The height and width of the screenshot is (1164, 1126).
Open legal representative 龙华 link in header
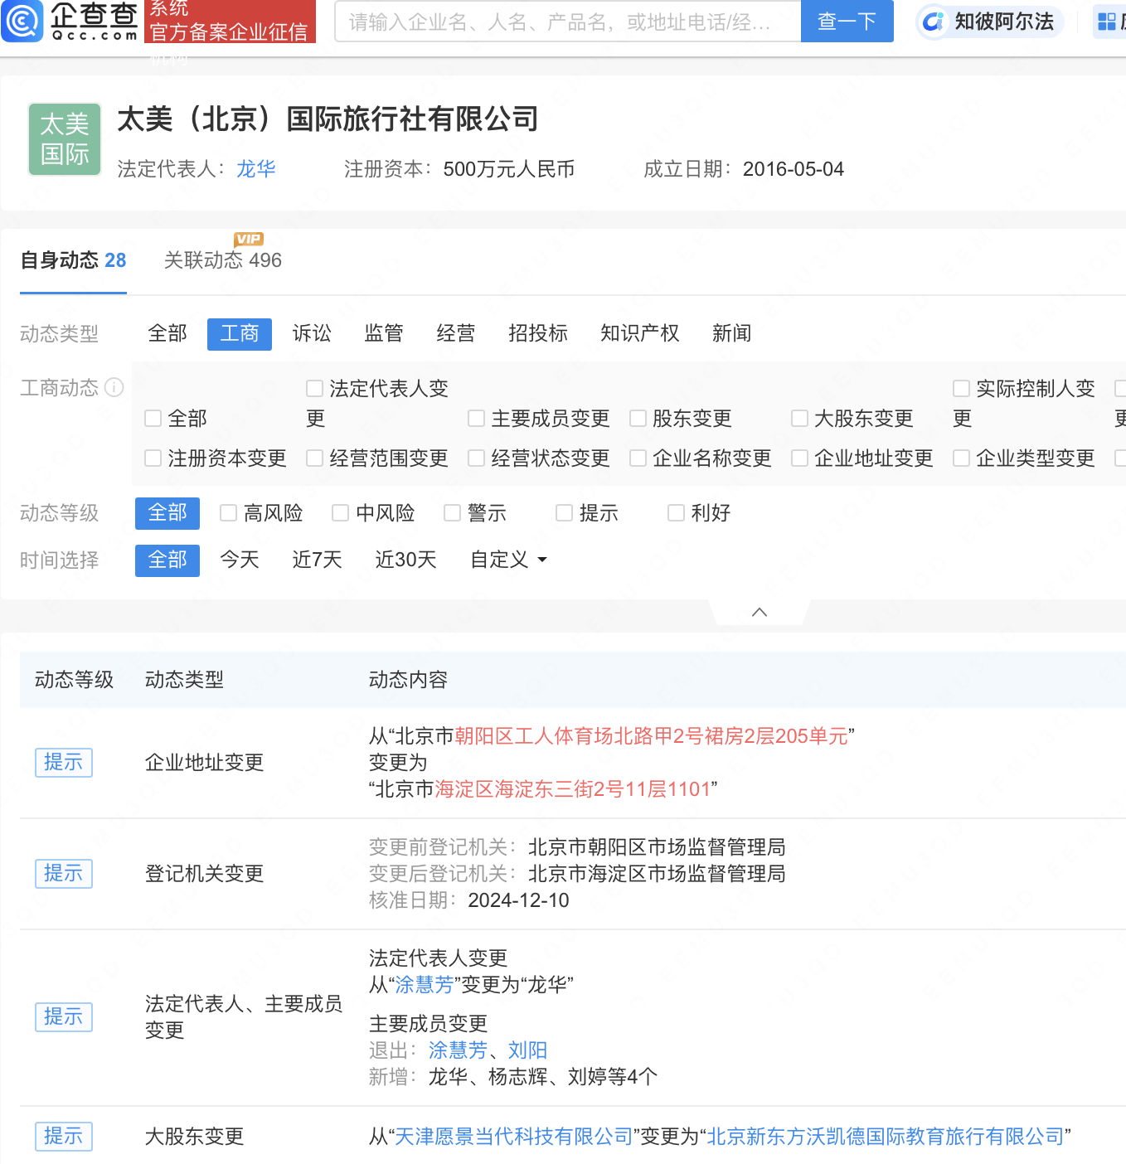(256, 169)
